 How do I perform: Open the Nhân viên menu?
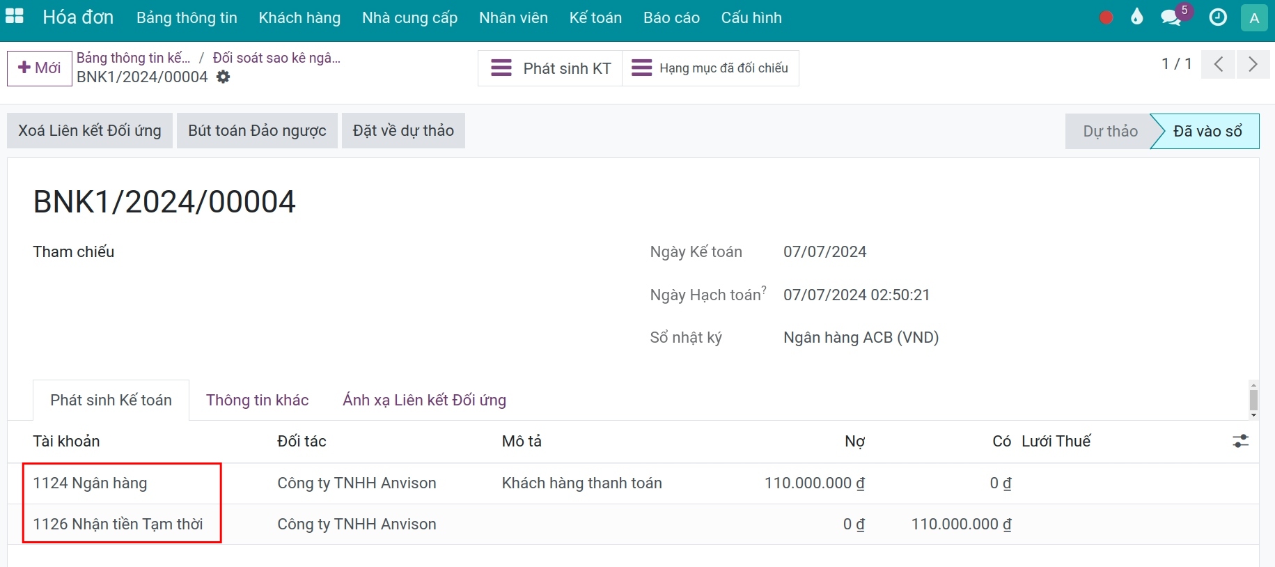[513, 18]
